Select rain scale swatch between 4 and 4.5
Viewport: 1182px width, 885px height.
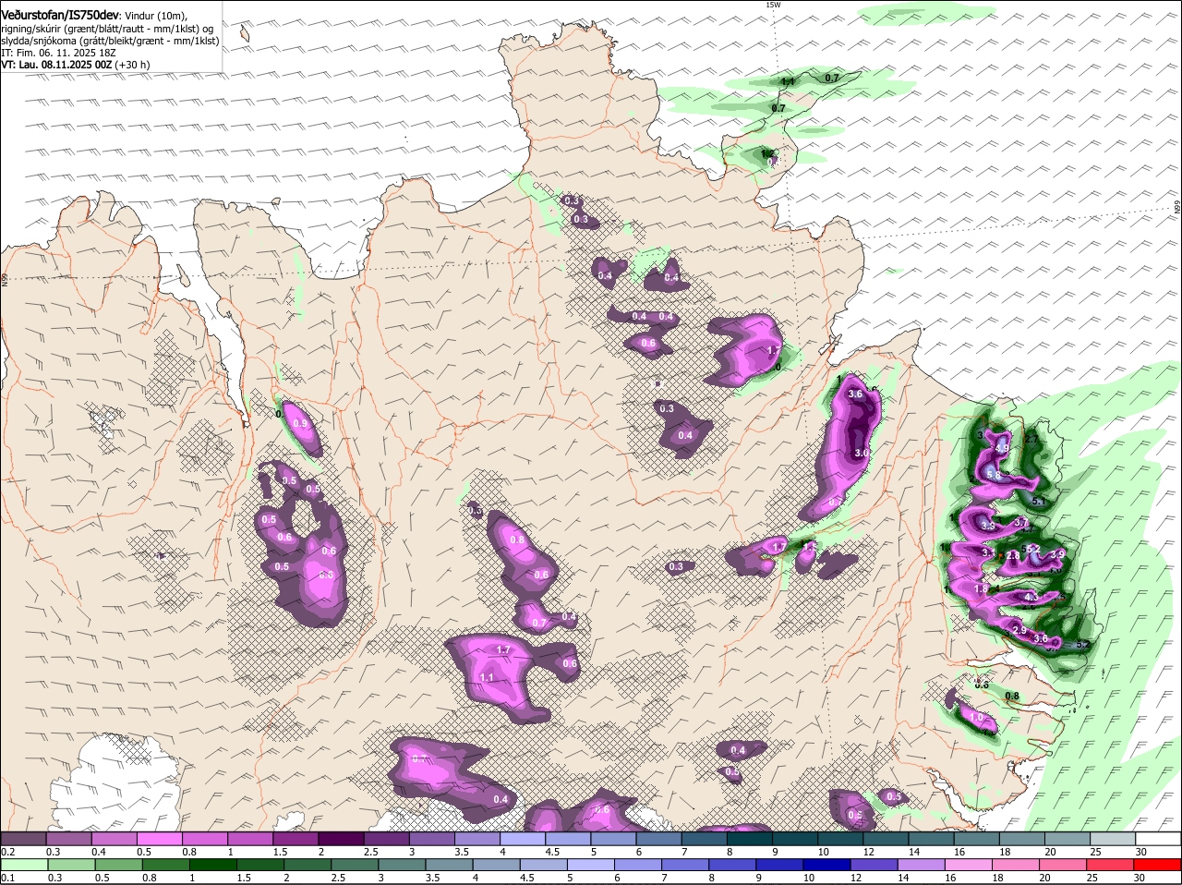pyautogui.click(x=496, y=865)
